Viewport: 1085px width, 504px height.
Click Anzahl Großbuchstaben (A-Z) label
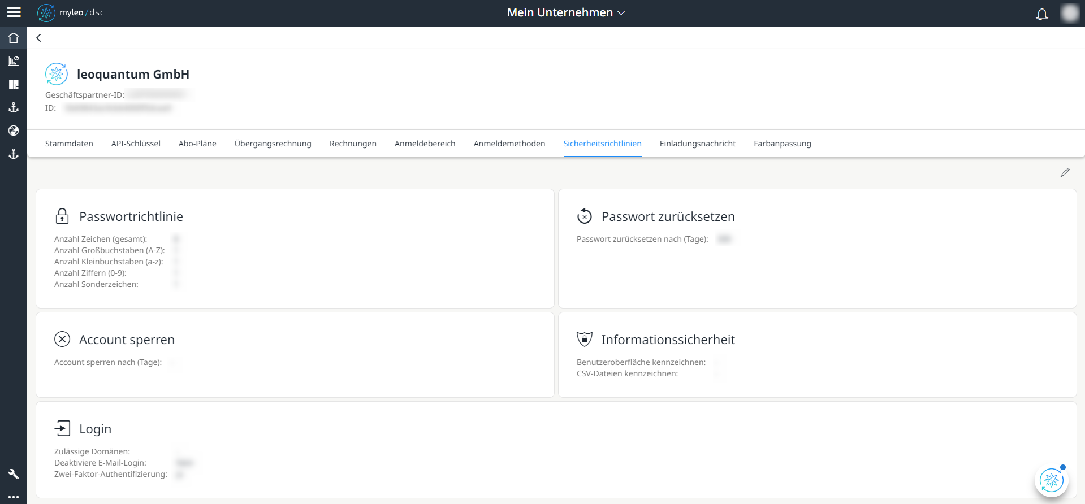[x=110, y=250]
